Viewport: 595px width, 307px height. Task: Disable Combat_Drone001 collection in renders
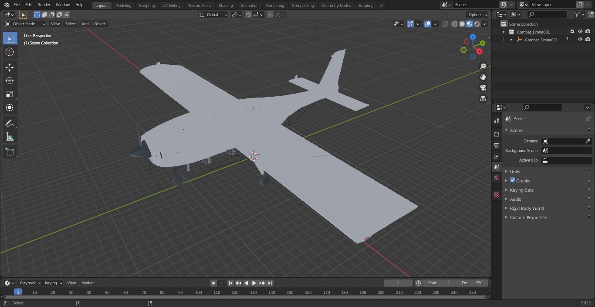click(x=588, y=32)
